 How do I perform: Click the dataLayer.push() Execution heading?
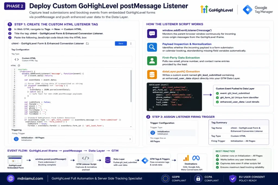tap(181, 72)
